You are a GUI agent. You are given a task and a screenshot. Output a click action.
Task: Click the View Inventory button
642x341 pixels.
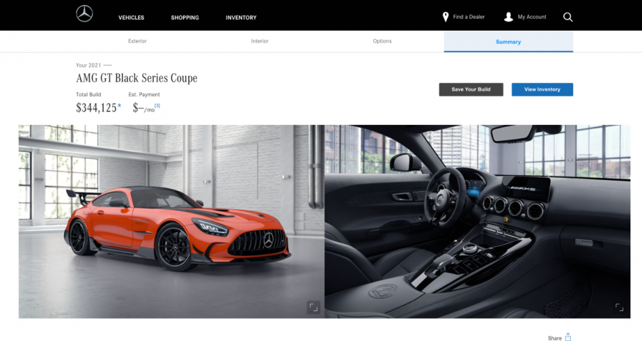[542, 90]
